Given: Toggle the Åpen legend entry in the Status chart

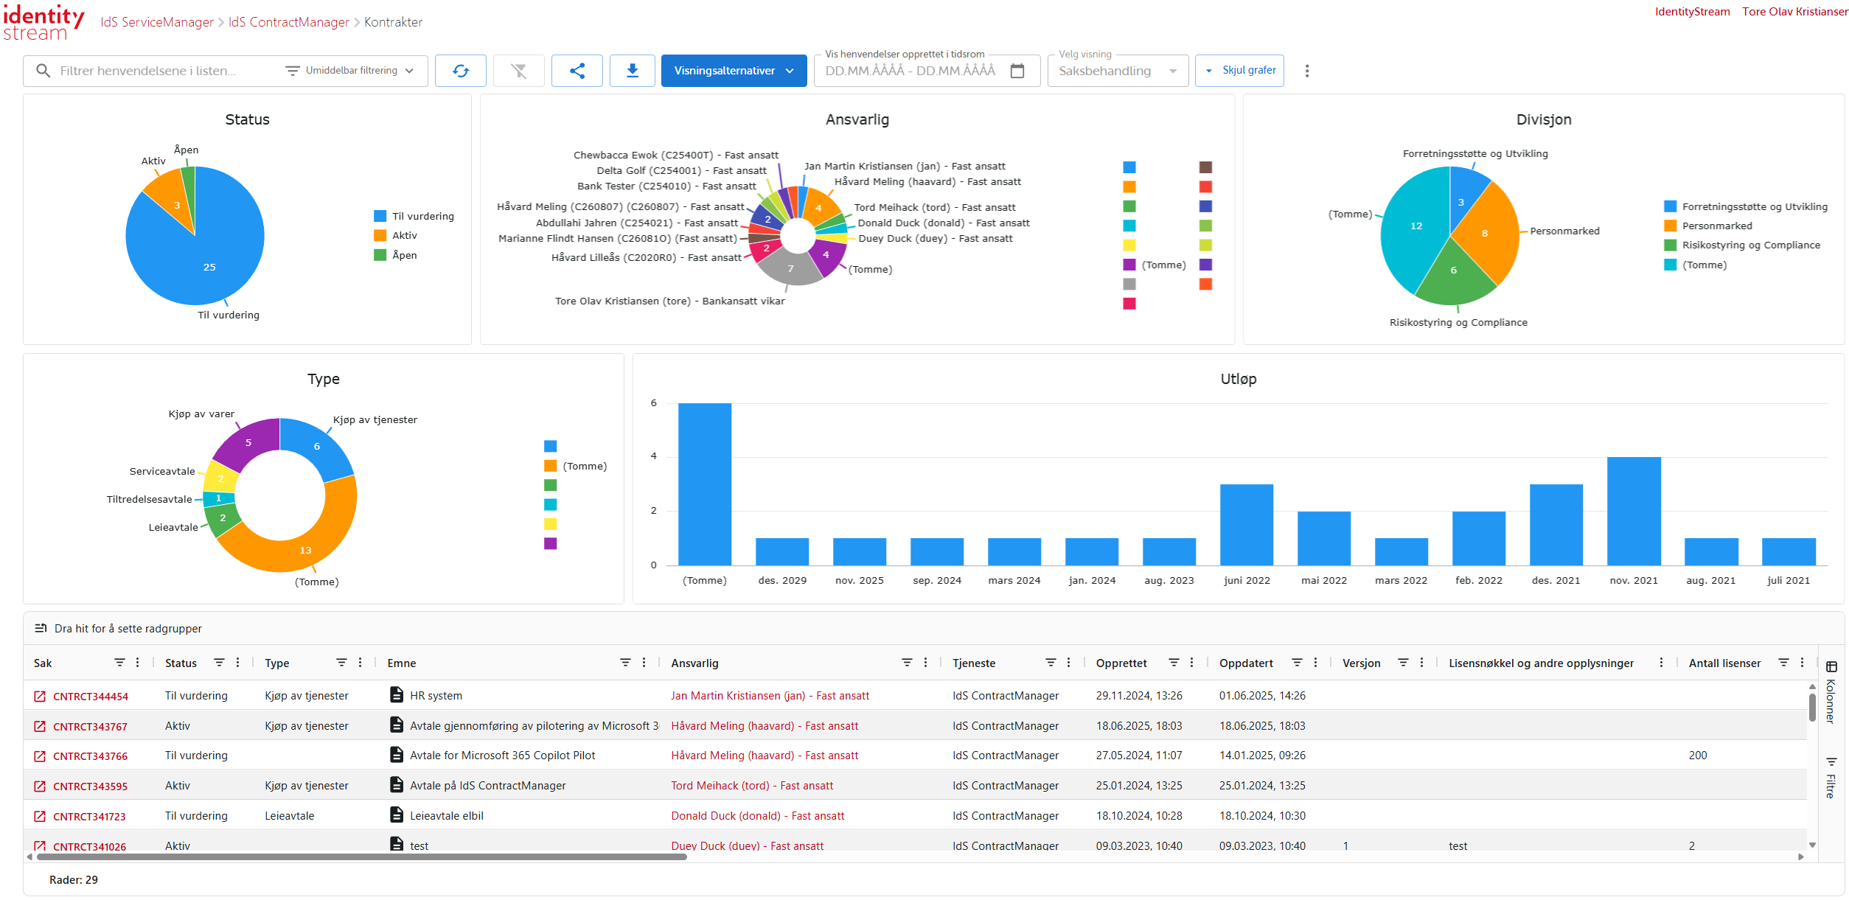Looking at the screenshot, I should [403, 255].
